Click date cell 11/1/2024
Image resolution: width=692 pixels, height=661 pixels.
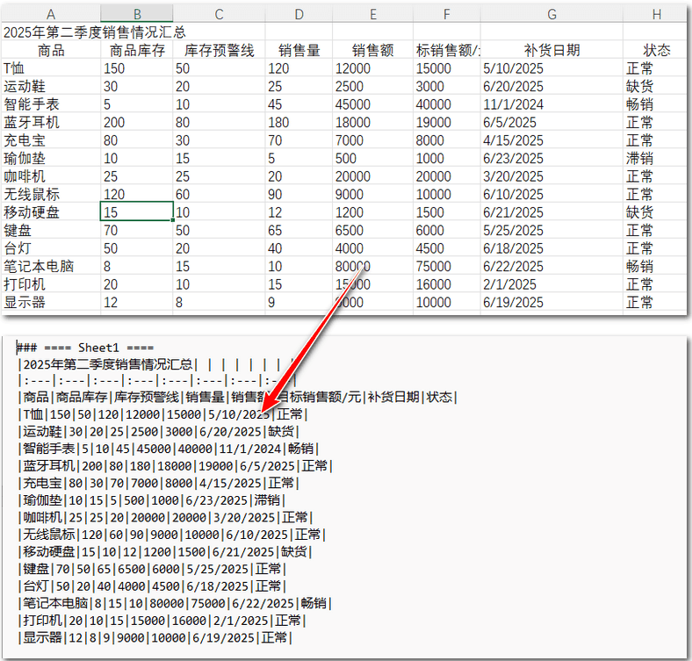tap(551, 104)
